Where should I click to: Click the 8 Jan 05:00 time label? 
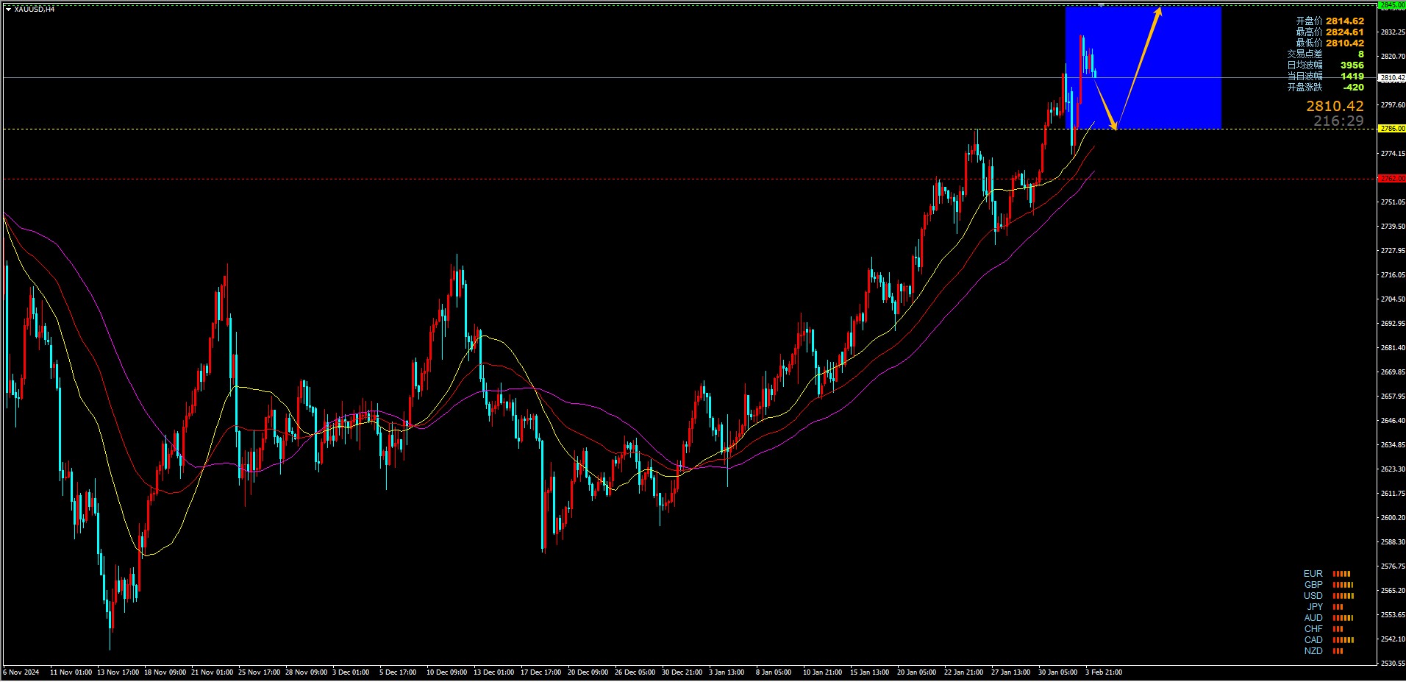click(774, 672)
